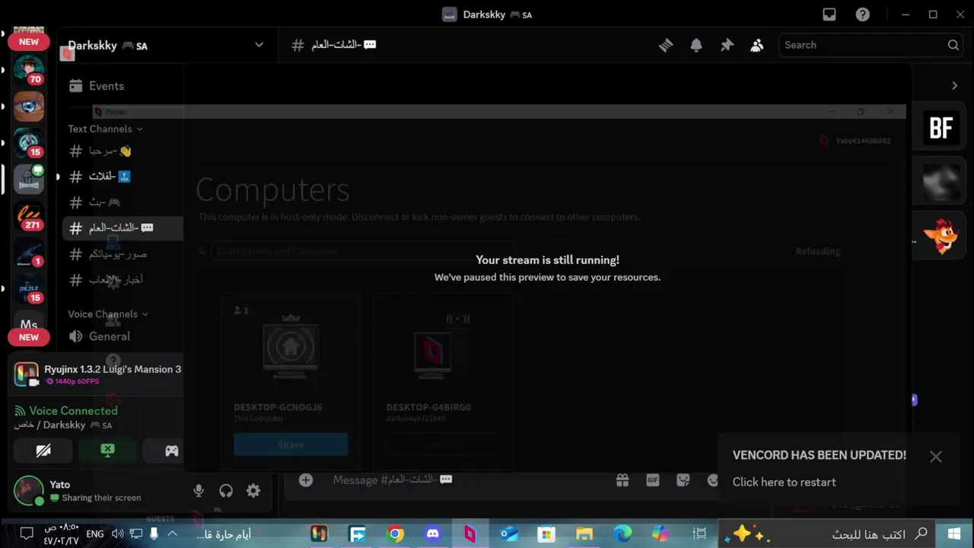
Task: Toggle the camera on button
Action: [x=43, y=451]
